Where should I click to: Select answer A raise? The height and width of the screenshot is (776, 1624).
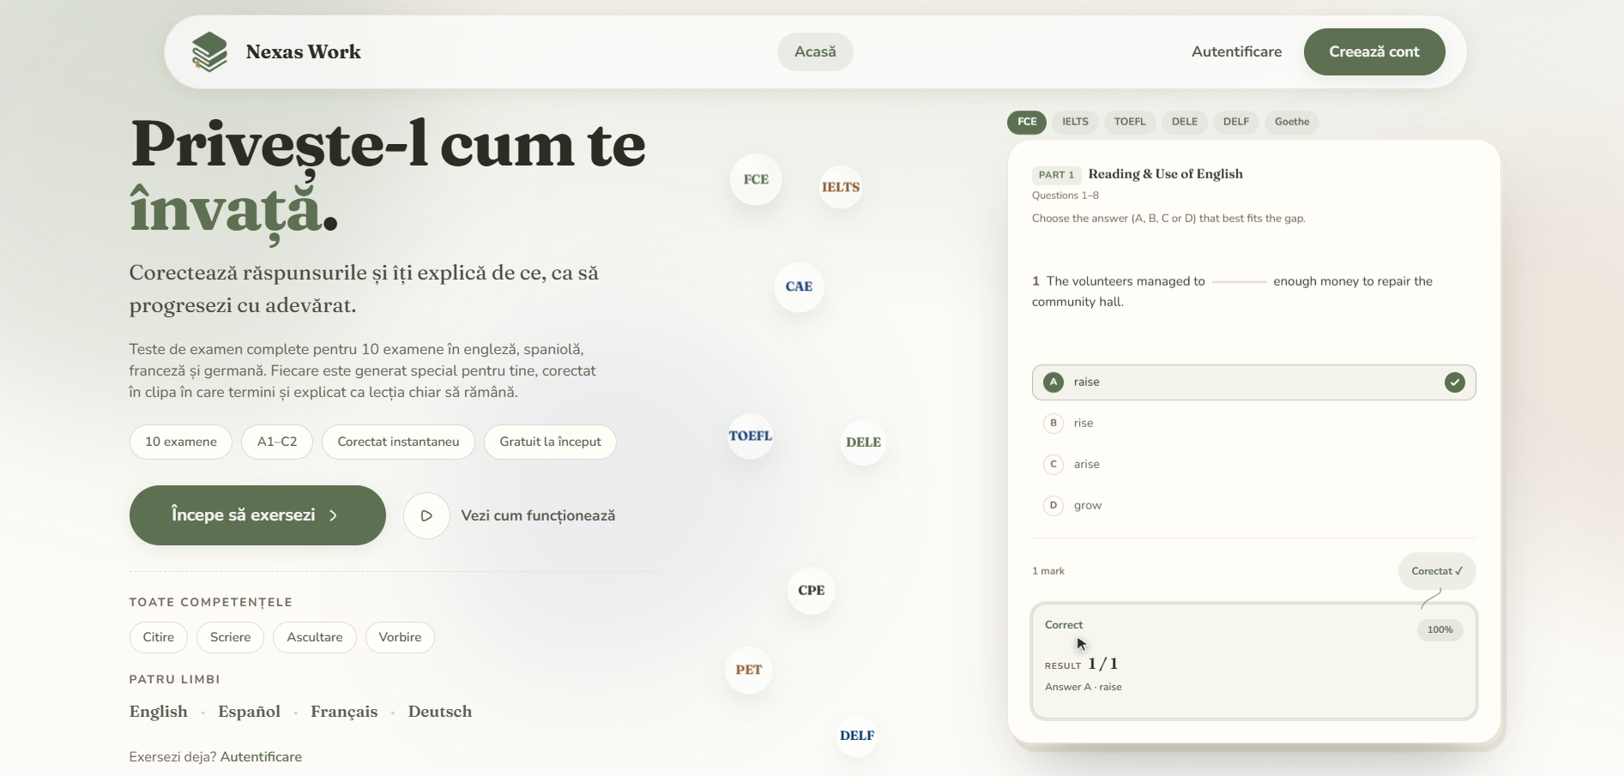coord(1253,382)
